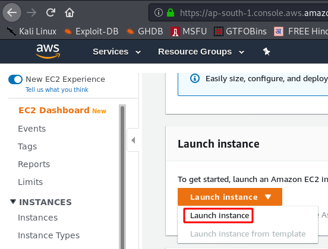The height and width of the screenshot is (249, 328).
Task: Toggle the New EC2 Experience switch
Action: [15, 79]
